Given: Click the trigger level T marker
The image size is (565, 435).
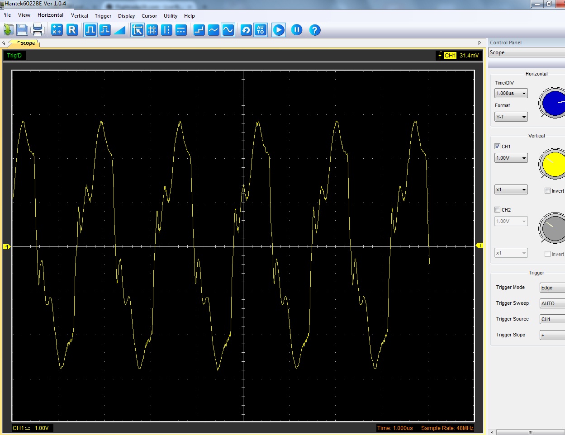Looking at the screenshot, I should click(x=480, y=246).
